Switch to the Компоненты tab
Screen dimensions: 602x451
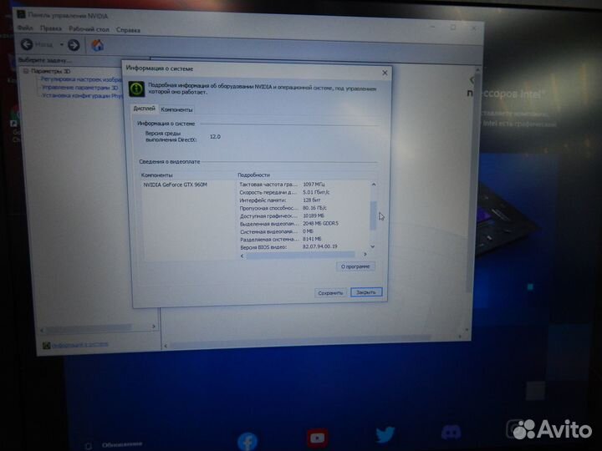coord(176,109)
